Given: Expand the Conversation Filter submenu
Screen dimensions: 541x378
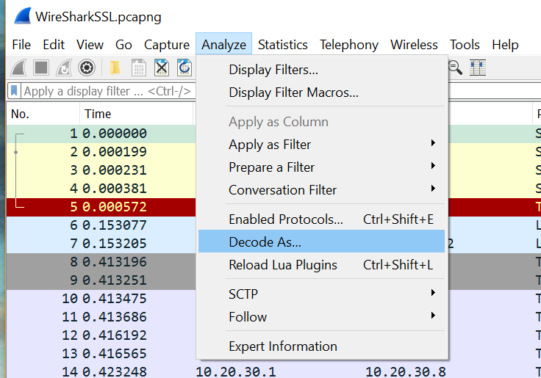Looking at the screenshot, I should click(x=321, y=190).
